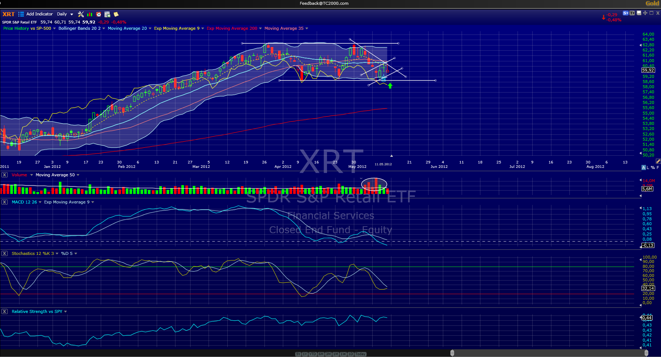Select the 1Y zoom range
Image resolution: width=661 pixels, height=357 pixels.
[305, 354]
